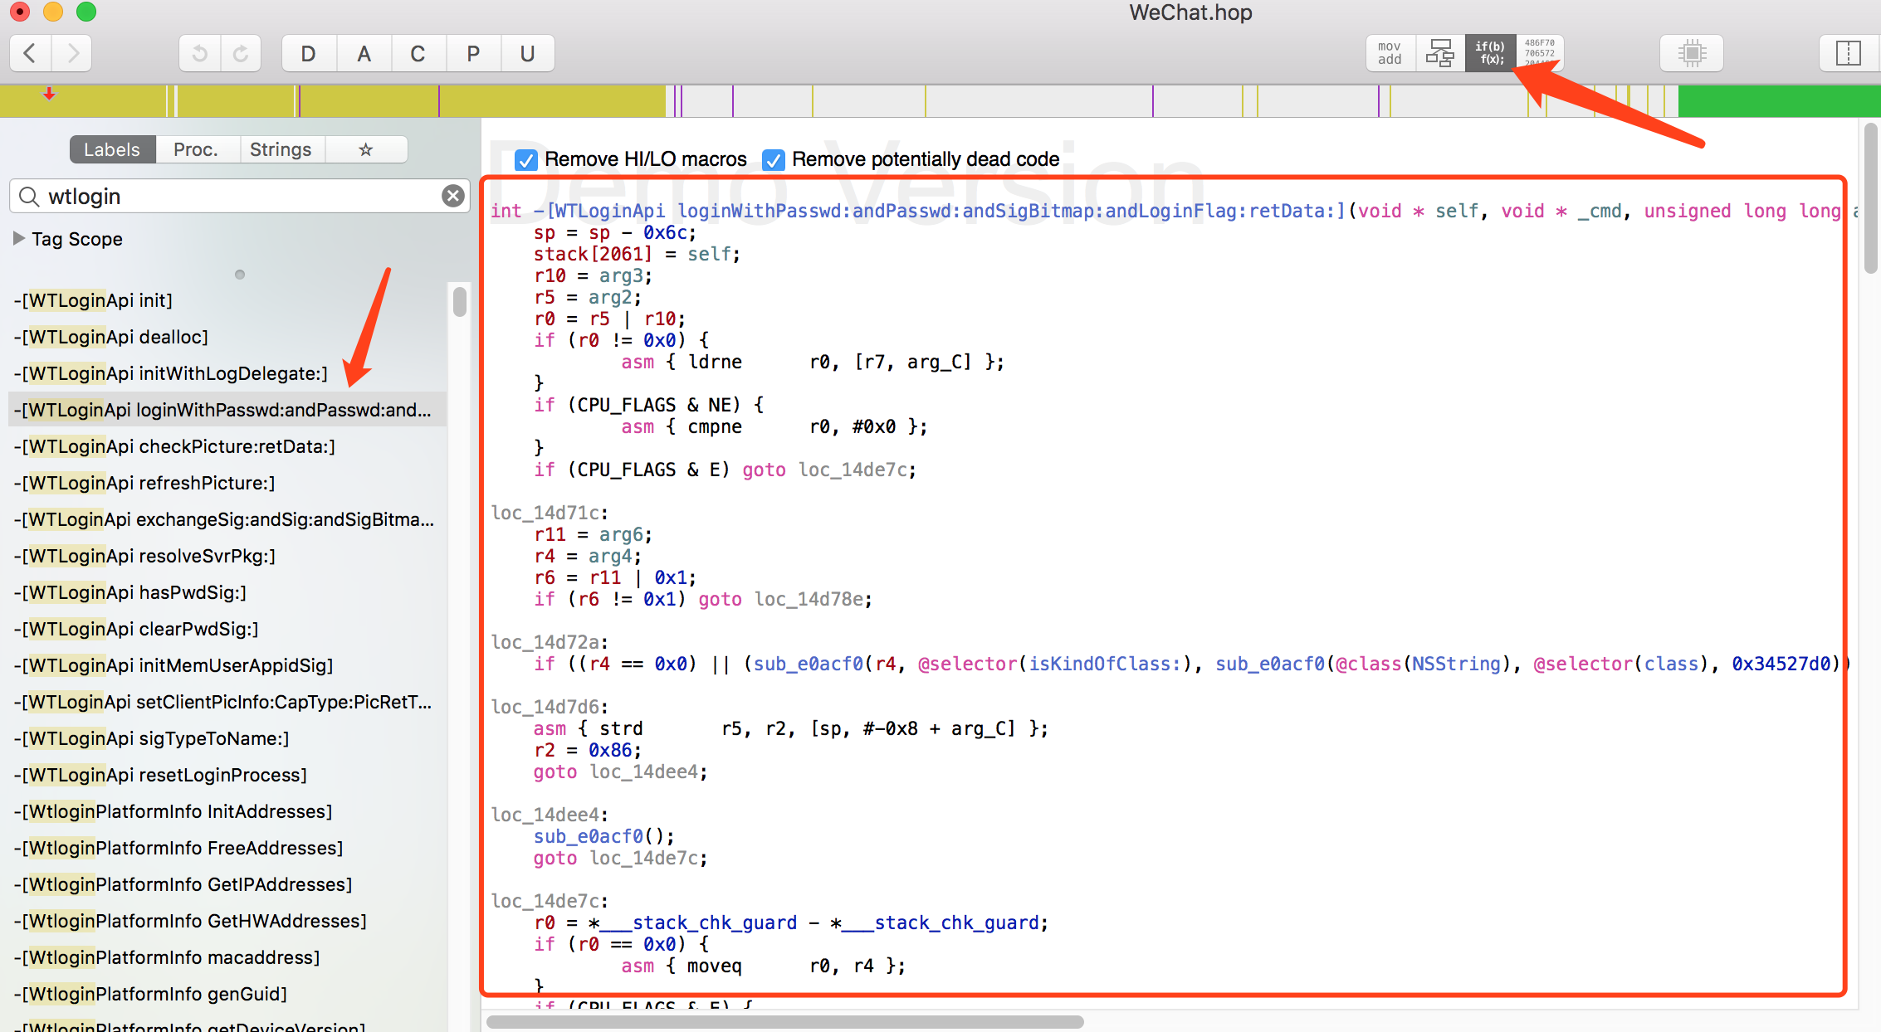Focus the wtlogin search field
Image resolution: width=1881 pixels, height=1032 pixels.
241,197
